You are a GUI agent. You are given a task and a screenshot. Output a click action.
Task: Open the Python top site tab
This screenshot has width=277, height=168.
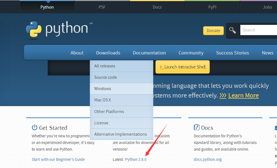(x=47, y=7)
